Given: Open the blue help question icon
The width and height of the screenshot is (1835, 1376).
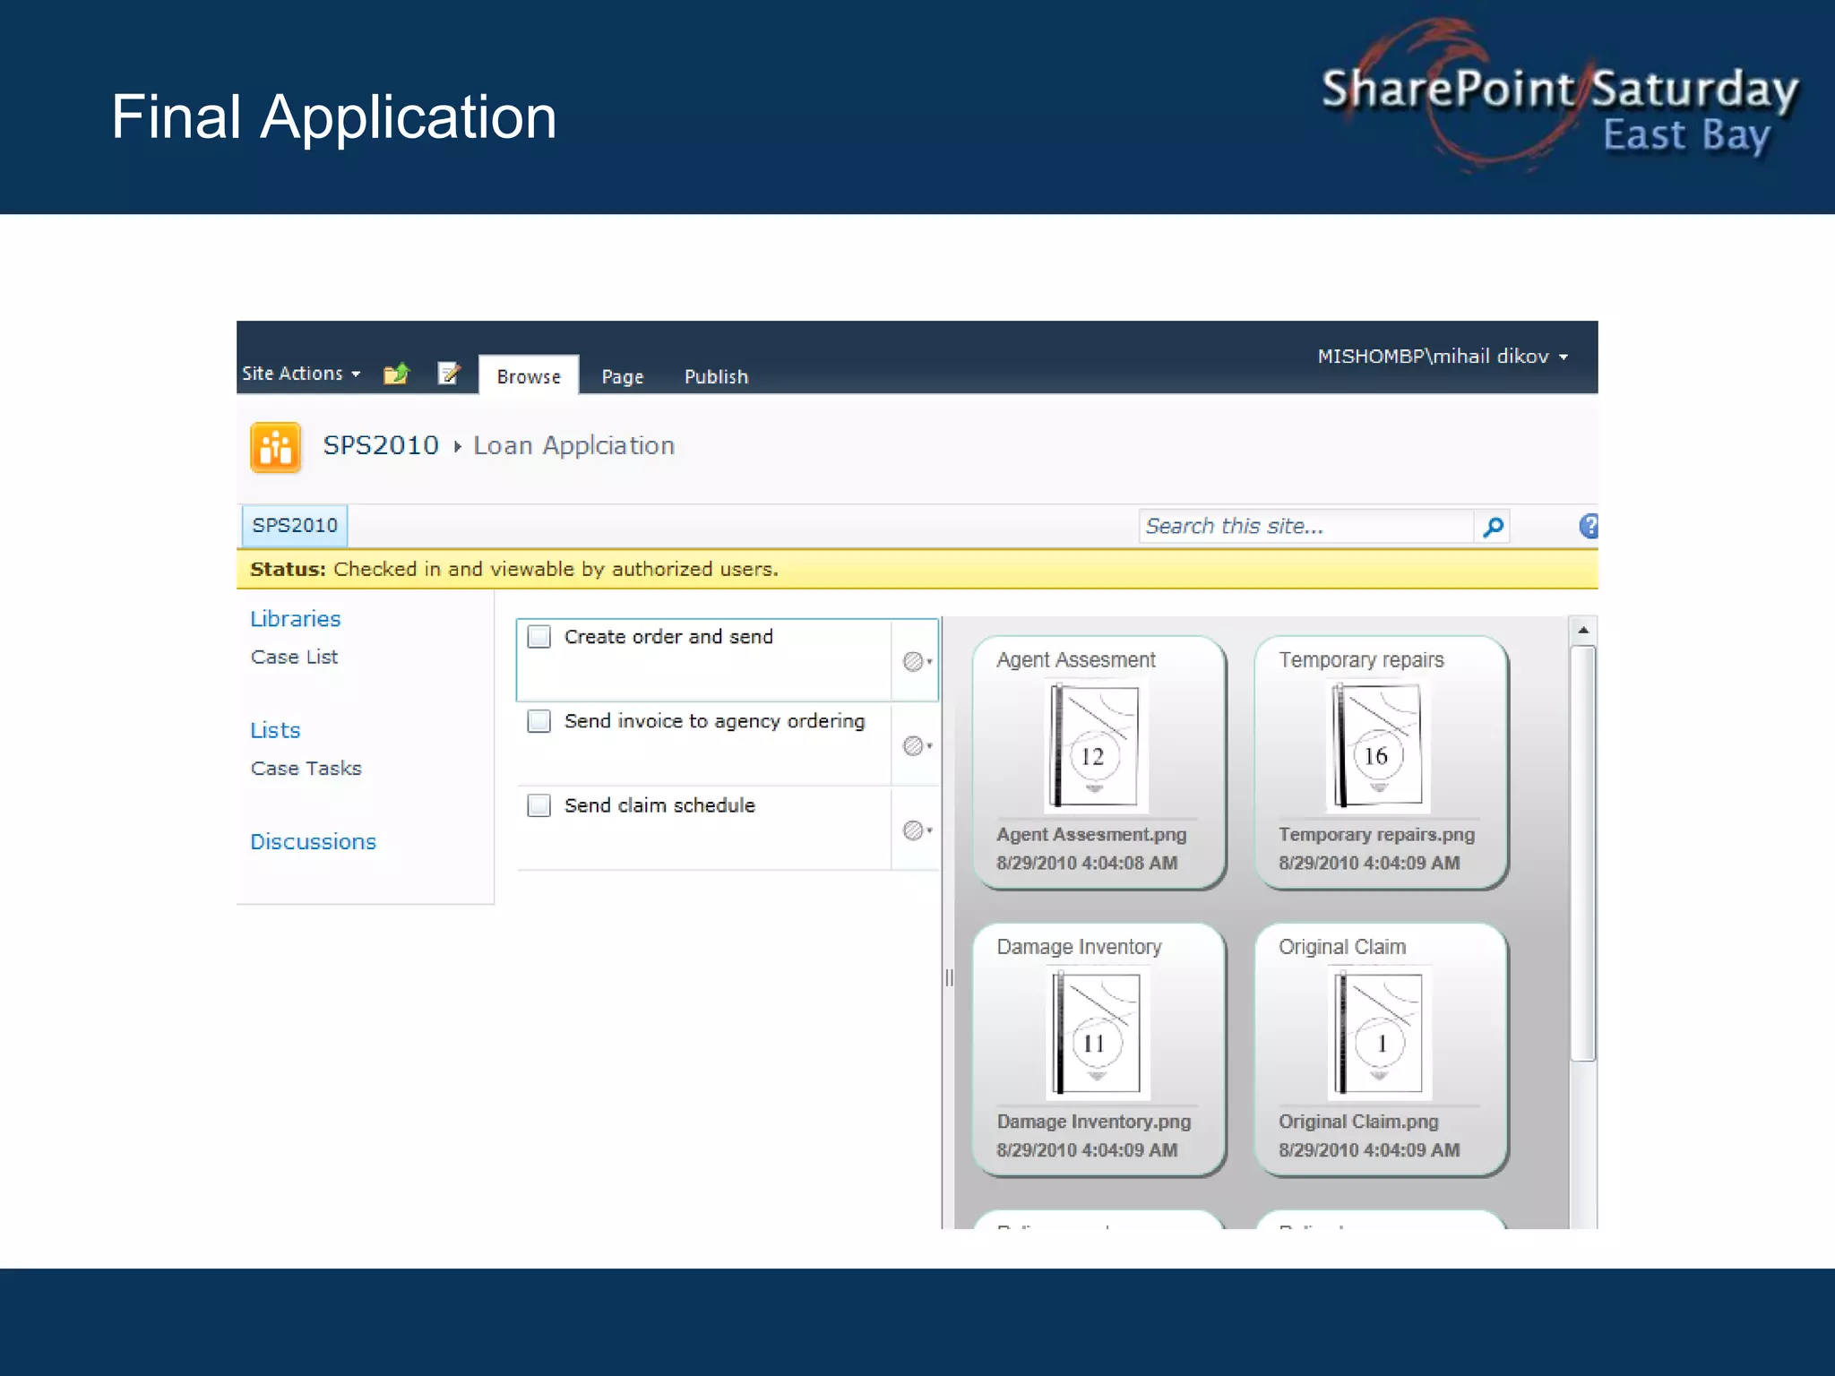Looking at the screenshot, I should pyautogui.click(x=1589, y=526).
